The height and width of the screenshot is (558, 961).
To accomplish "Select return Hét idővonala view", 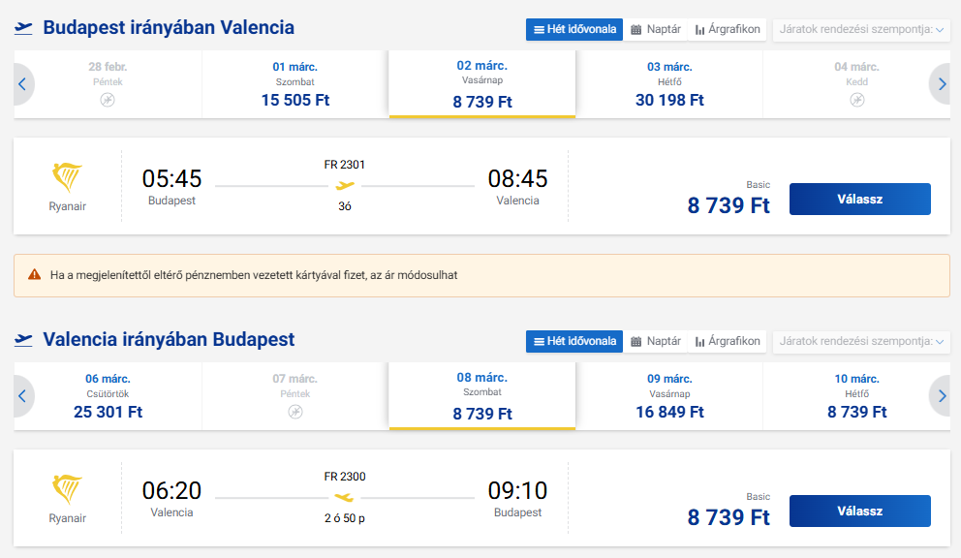I will tap(574, 342).
